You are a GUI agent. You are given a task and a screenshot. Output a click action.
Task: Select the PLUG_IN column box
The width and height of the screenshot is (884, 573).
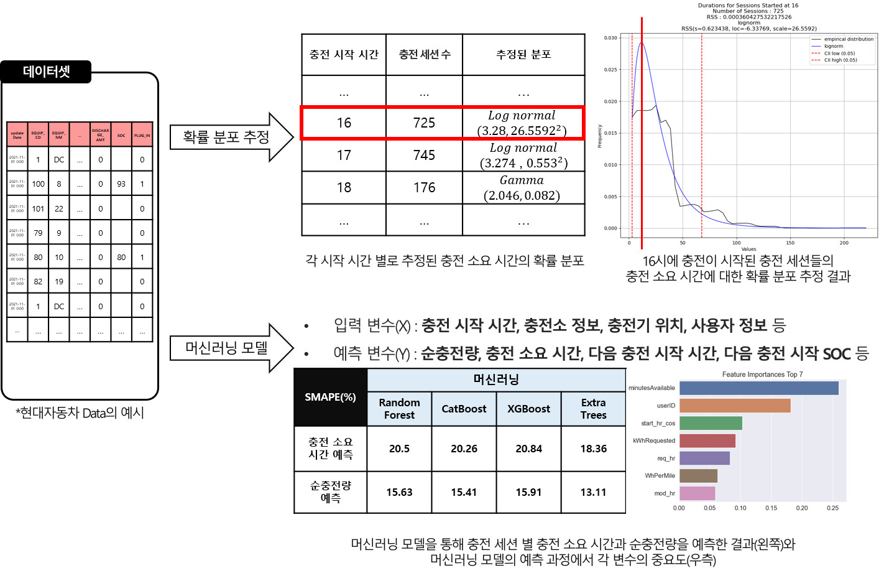point(142,134)
